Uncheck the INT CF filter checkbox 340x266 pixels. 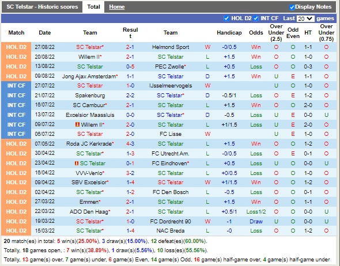pos(256,18)
